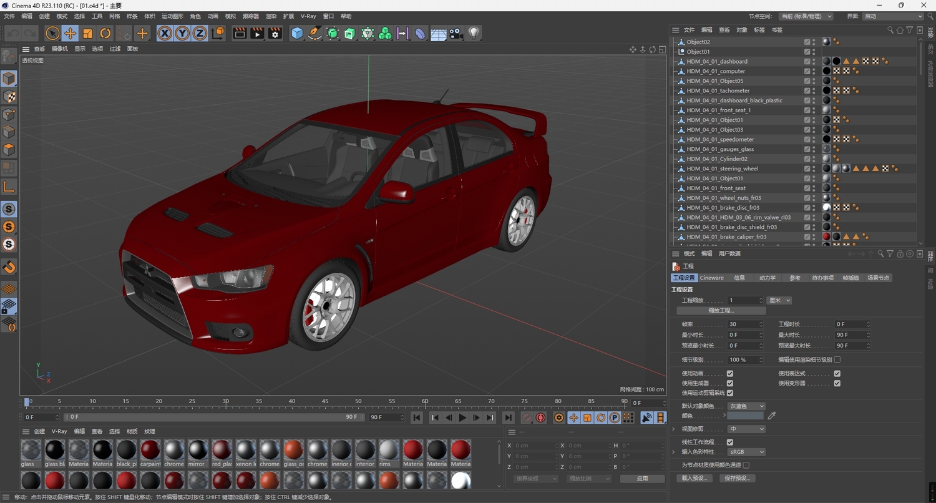The width and height of the screenshot is (936, 503).
Task: Open the 默认对象颜色 灰蓝色 dropdown
Action: click(x=748, y=406)
